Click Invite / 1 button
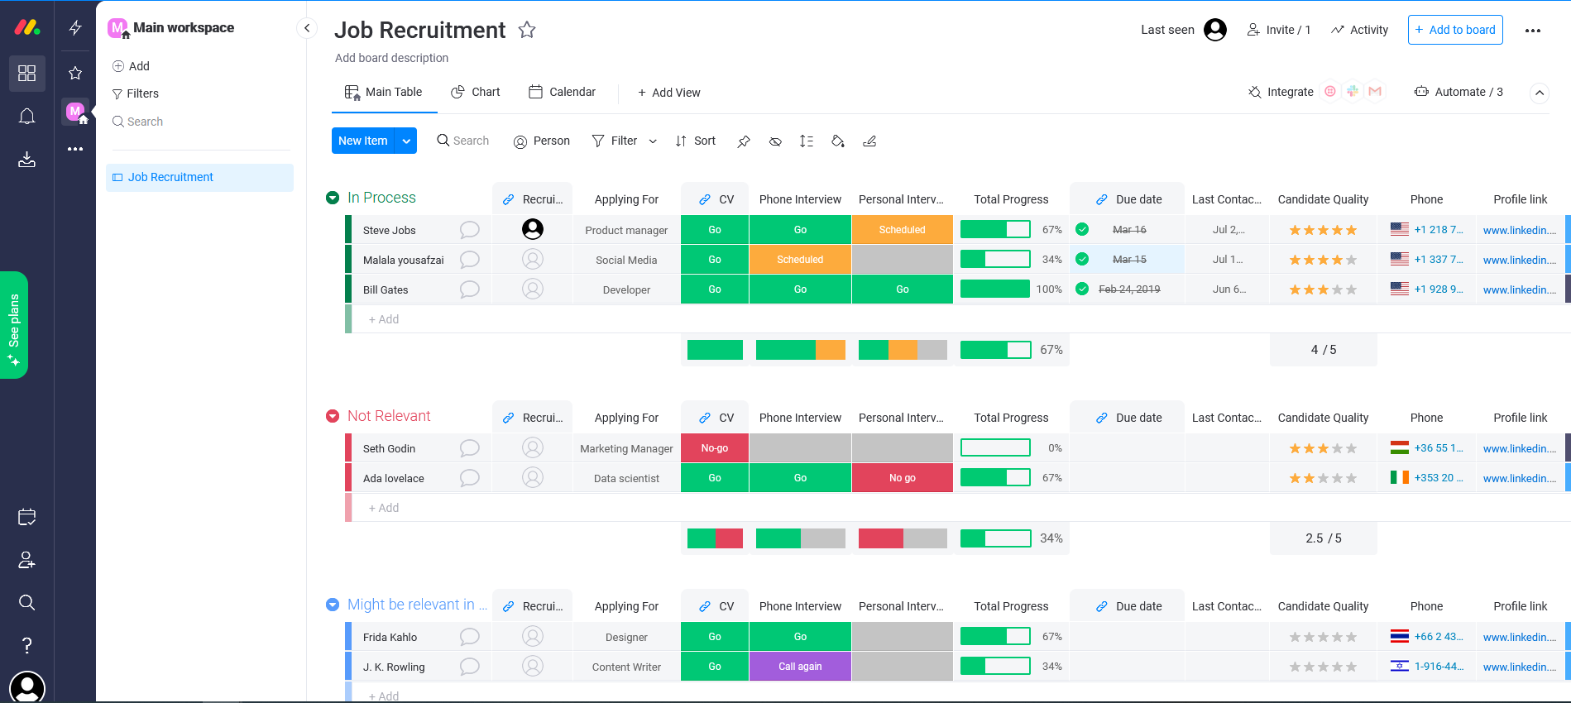 pos(1279,30)
